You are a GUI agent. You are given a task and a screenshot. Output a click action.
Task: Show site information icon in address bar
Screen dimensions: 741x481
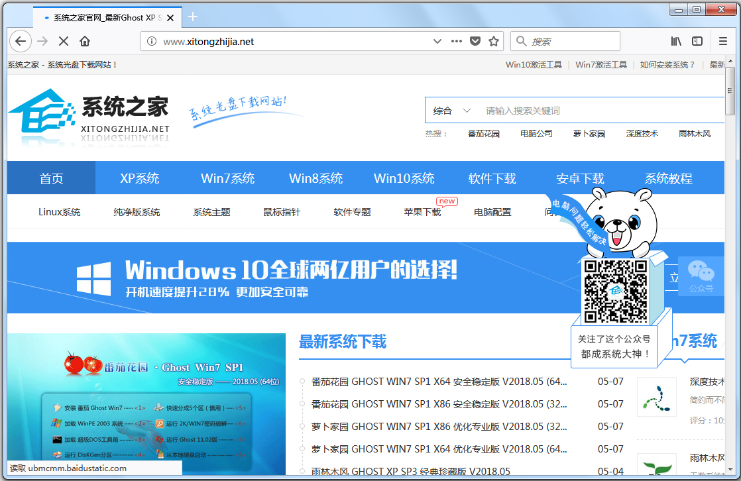pos(152,41)
